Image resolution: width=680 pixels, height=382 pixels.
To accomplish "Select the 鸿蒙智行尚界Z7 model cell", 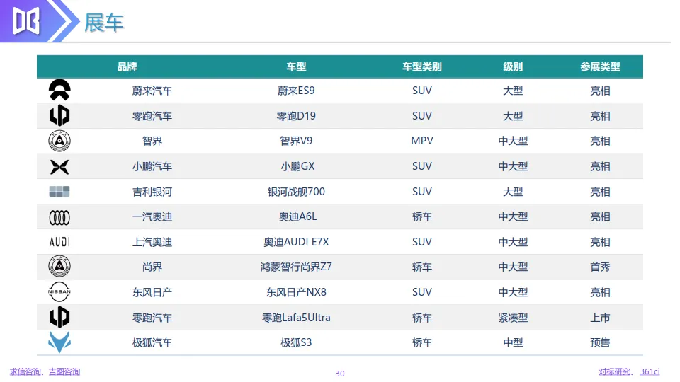I will (x=296, y=267).
